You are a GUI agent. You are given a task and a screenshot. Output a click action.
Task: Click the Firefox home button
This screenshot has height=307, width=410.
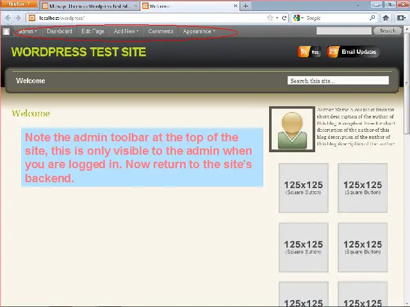tap(386, 18)
